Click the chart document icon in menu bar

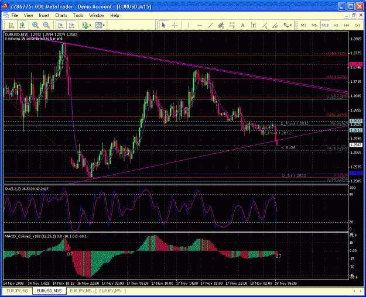tap(6, 15)
